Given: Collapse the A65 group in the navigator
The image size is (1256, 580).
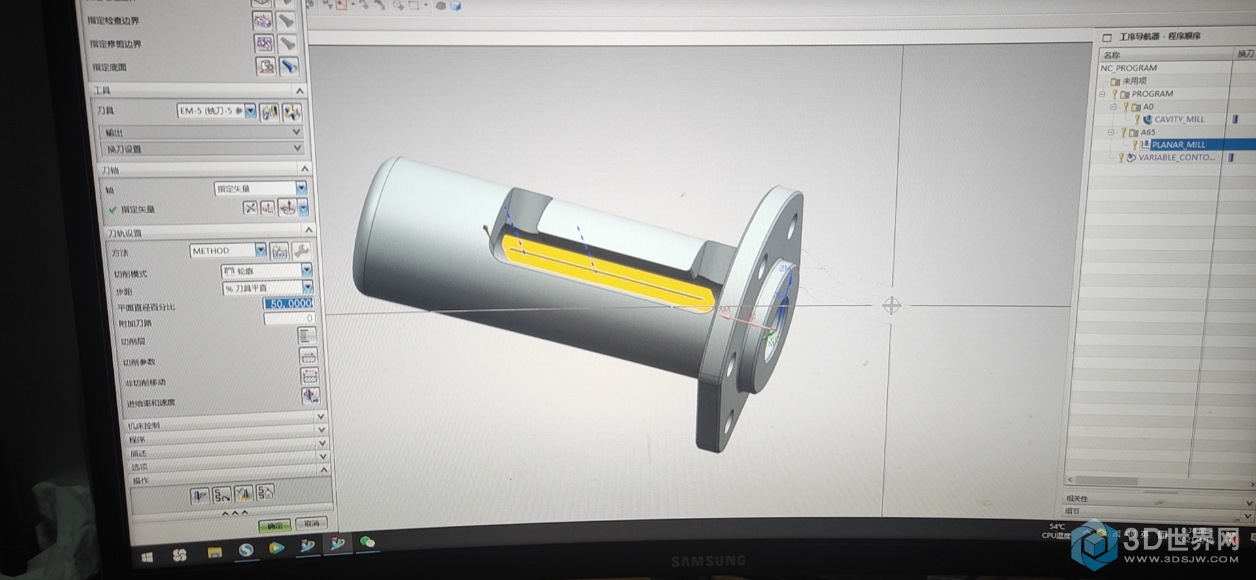Looking at the screenshot, I should click(x=1111, y=132).
